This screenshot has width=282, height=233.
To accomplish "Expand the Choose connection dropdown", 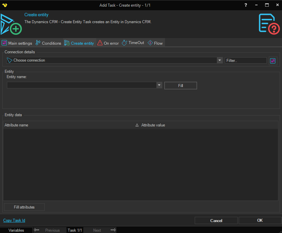I will point(220,60).
